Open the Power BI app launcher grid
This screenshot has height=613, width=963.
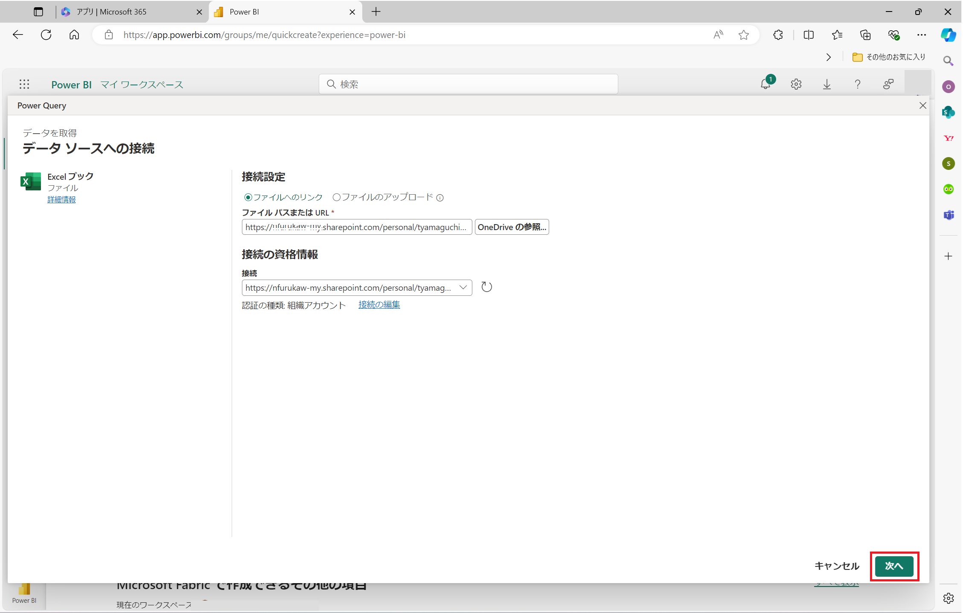[24, 84]
